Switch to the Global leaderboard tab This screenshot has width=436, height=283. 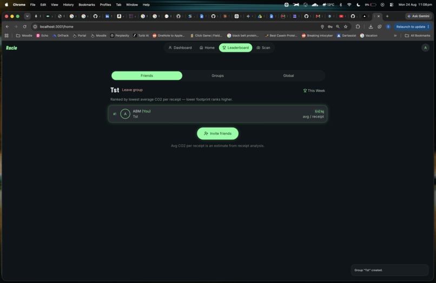tap(288, 76)
